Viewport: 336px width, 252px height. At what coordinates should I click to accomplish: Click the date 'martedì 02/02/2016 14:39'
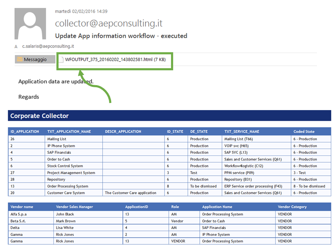coord(81,11)
